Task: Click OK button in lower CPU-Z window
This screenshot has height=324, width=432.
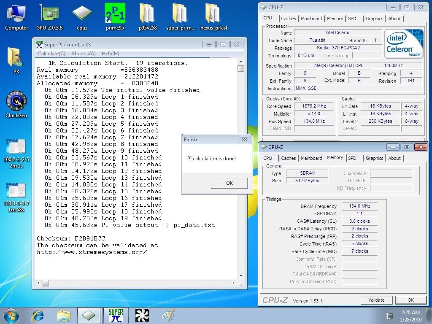Action: click(x=410, y=300)
